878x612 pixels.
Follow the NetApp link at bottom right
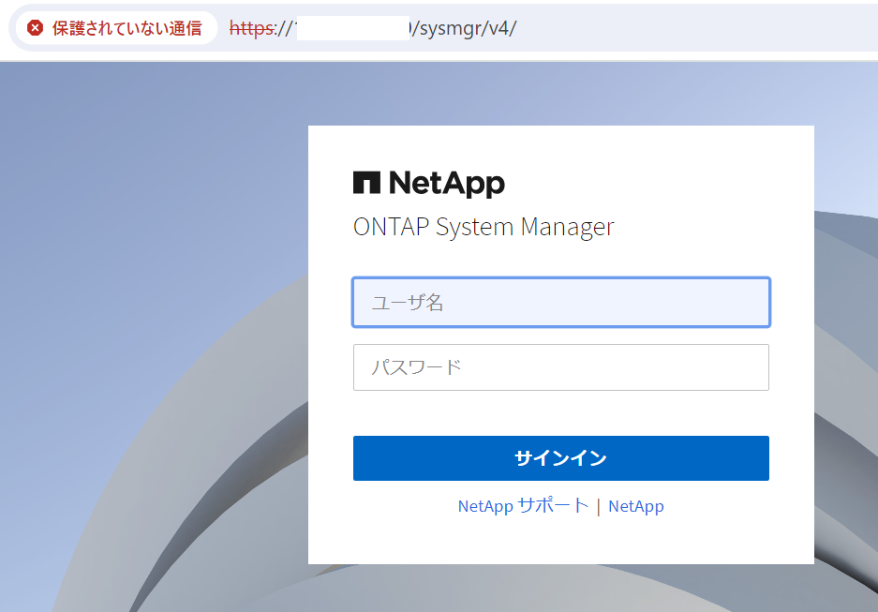(x=636, y=506)
